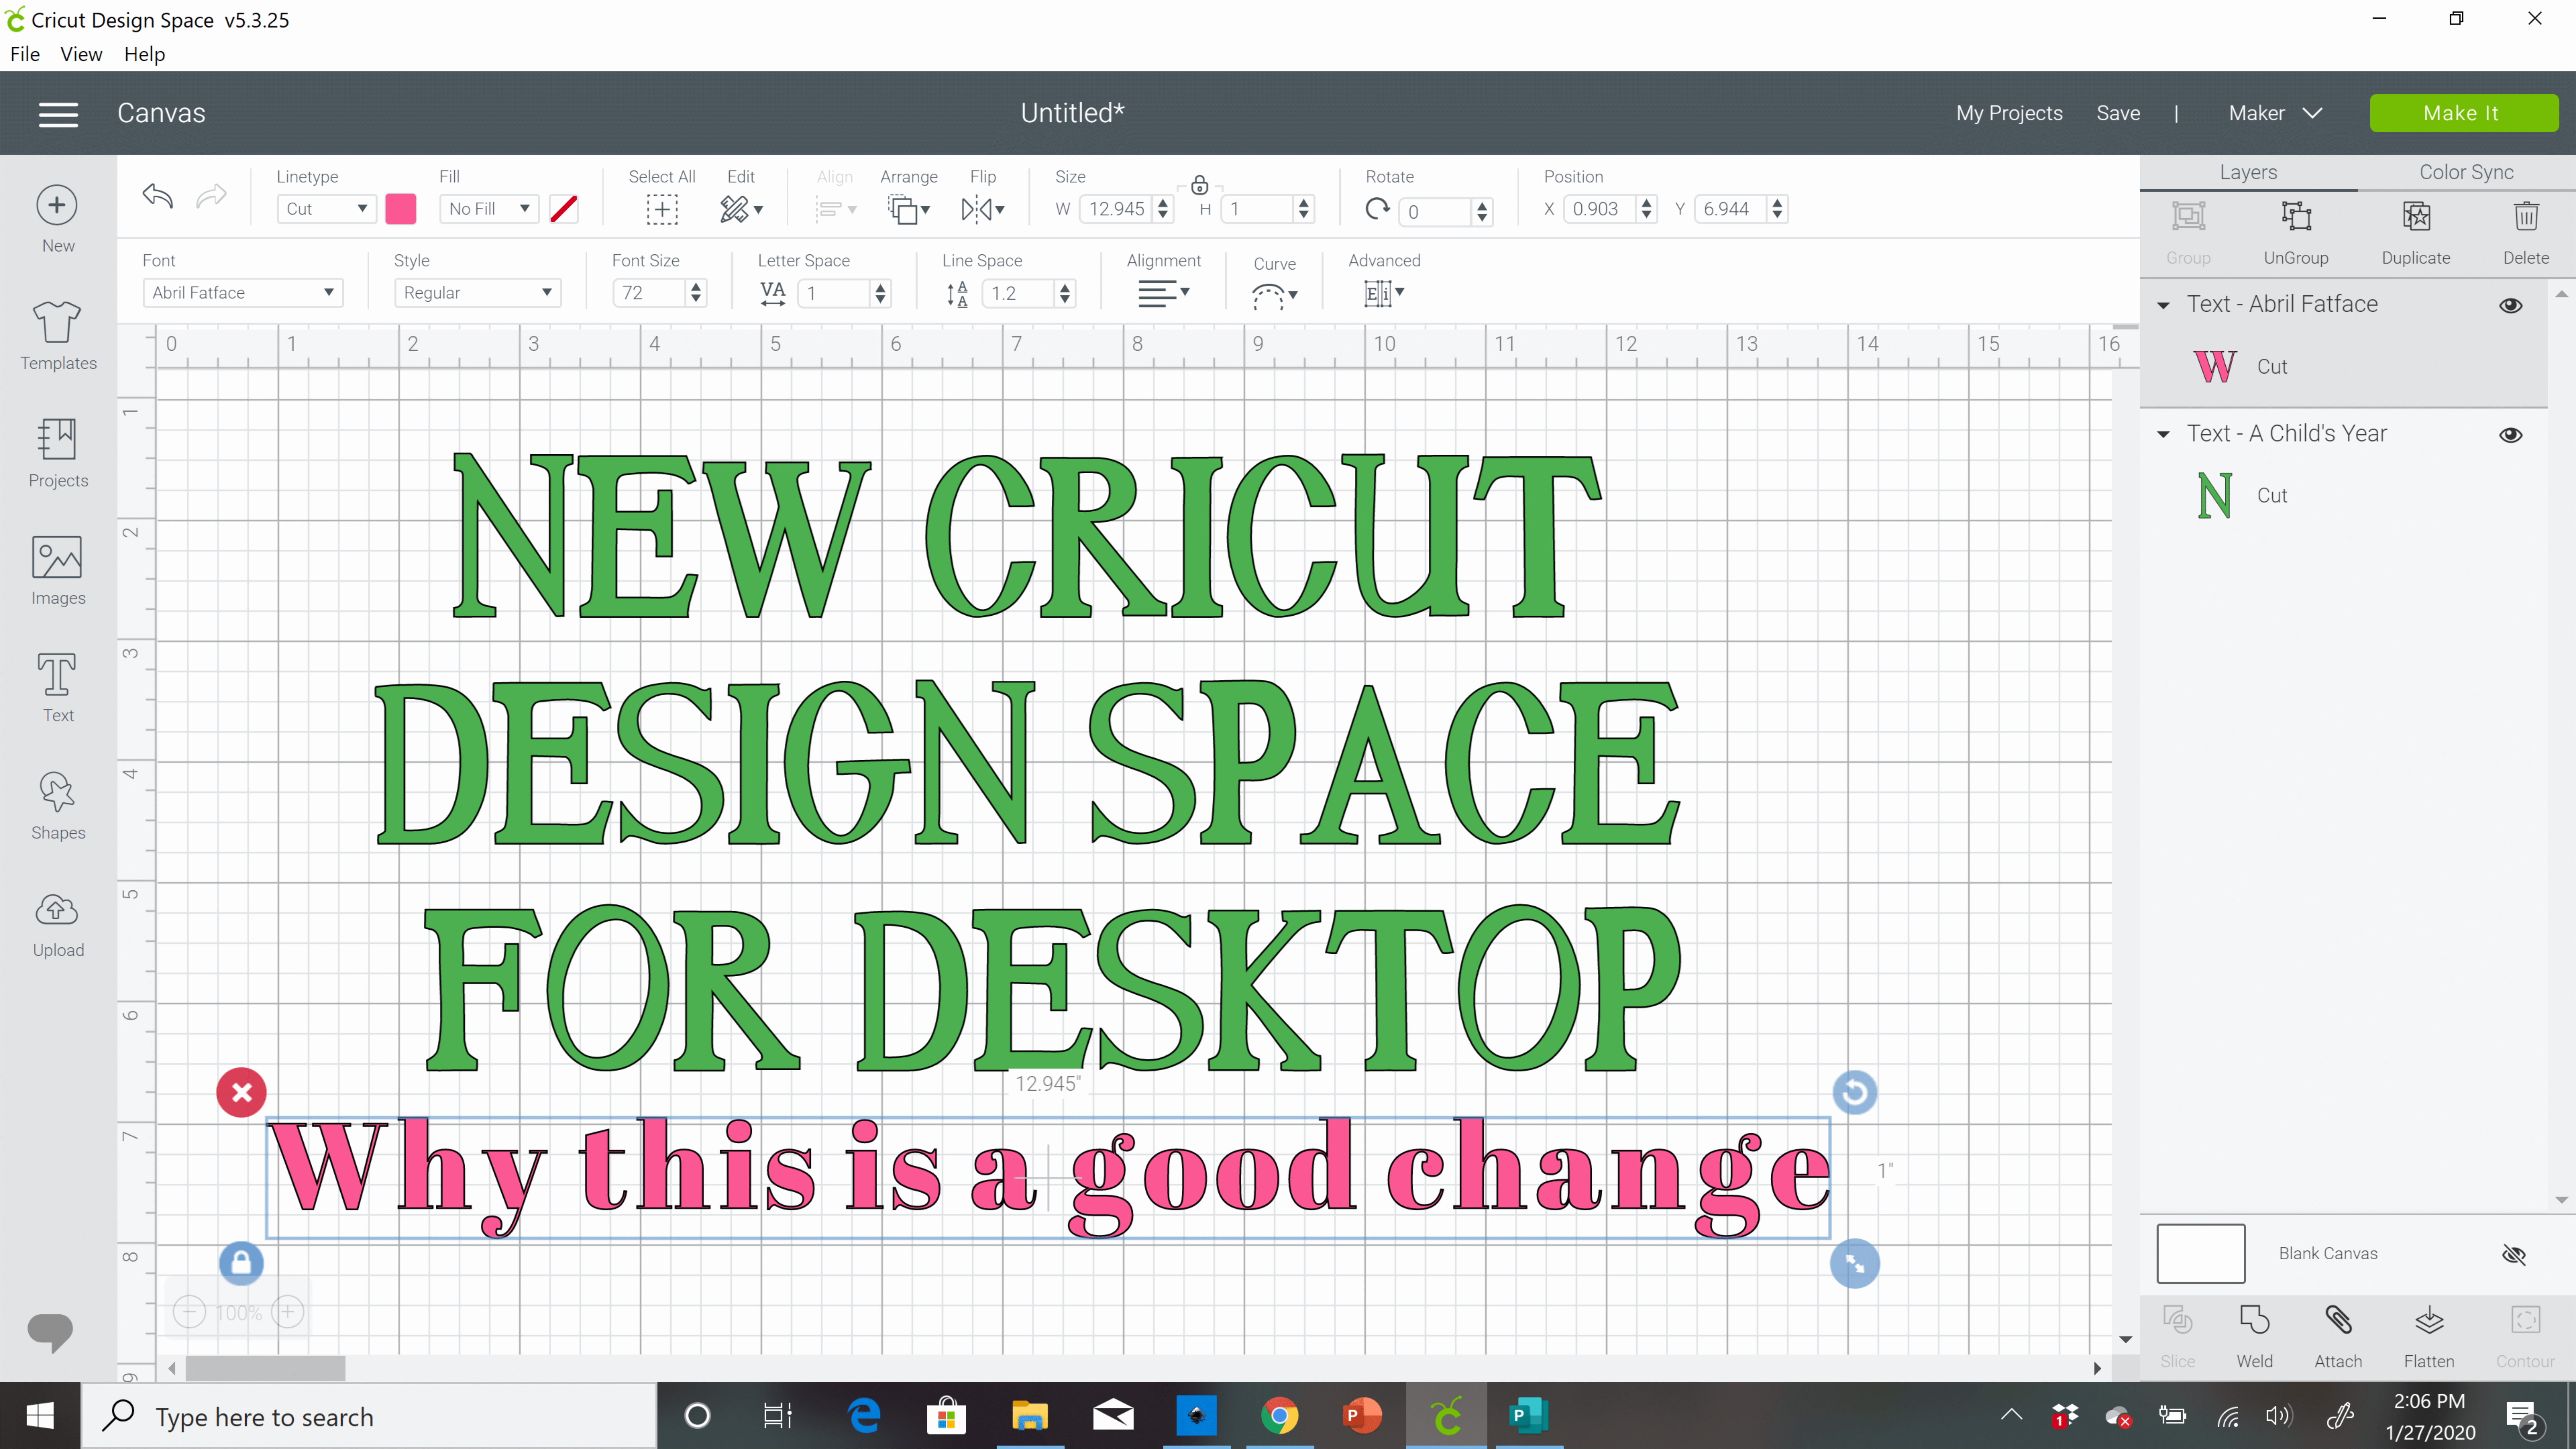Screen dimensions: 2576x1449
Task: Toggle visibility of Text - Abril Fatface layer
Action: [2511, 303]
